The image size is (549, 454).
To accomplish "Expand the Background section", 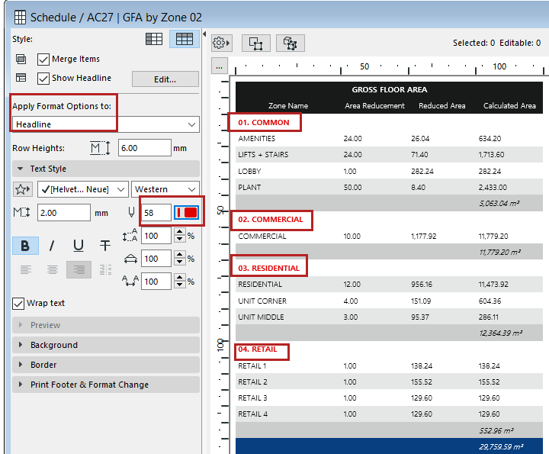I will tap(106, 345).
